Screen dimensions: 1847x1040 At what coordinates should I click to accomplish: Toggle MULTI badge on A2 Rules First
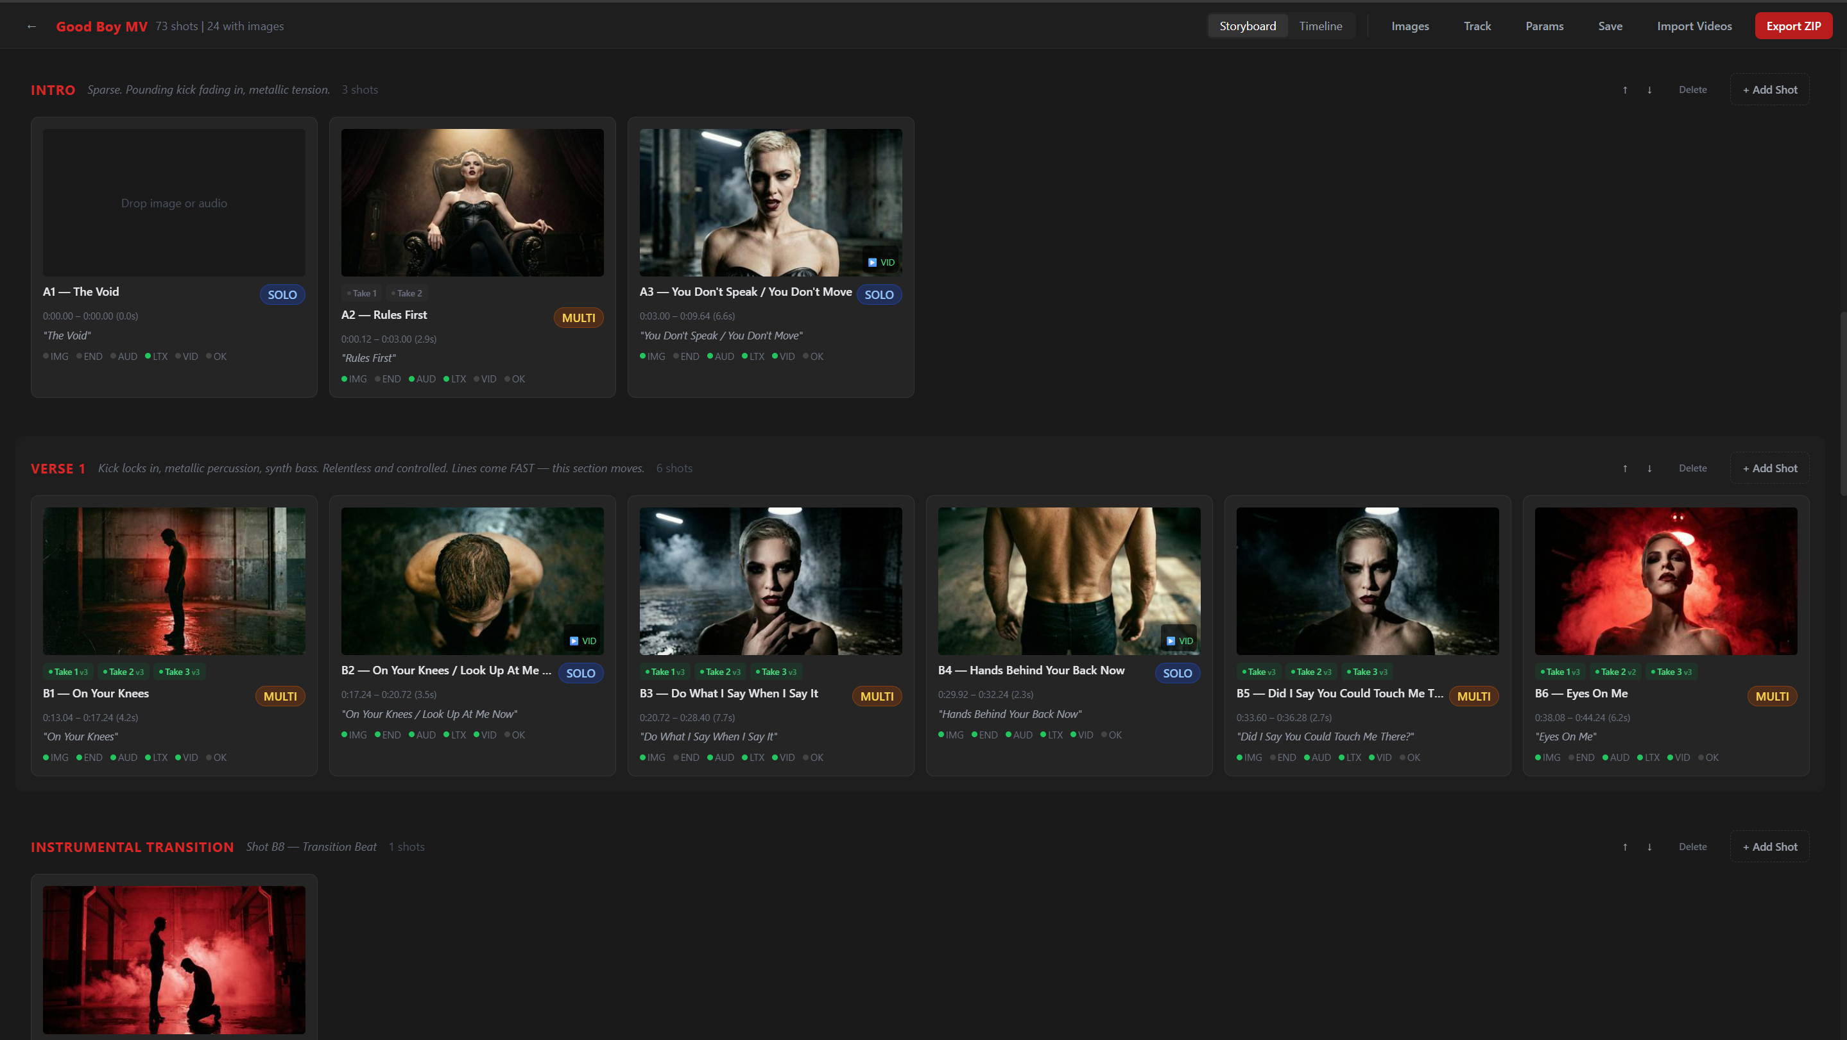tap(578, 318)
